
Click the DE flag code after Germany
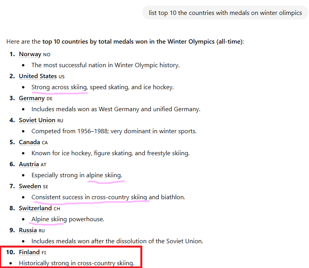(50, 99)
